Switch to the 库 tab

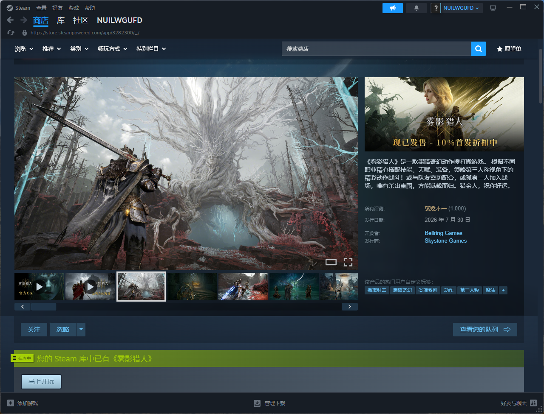point(61,20)
